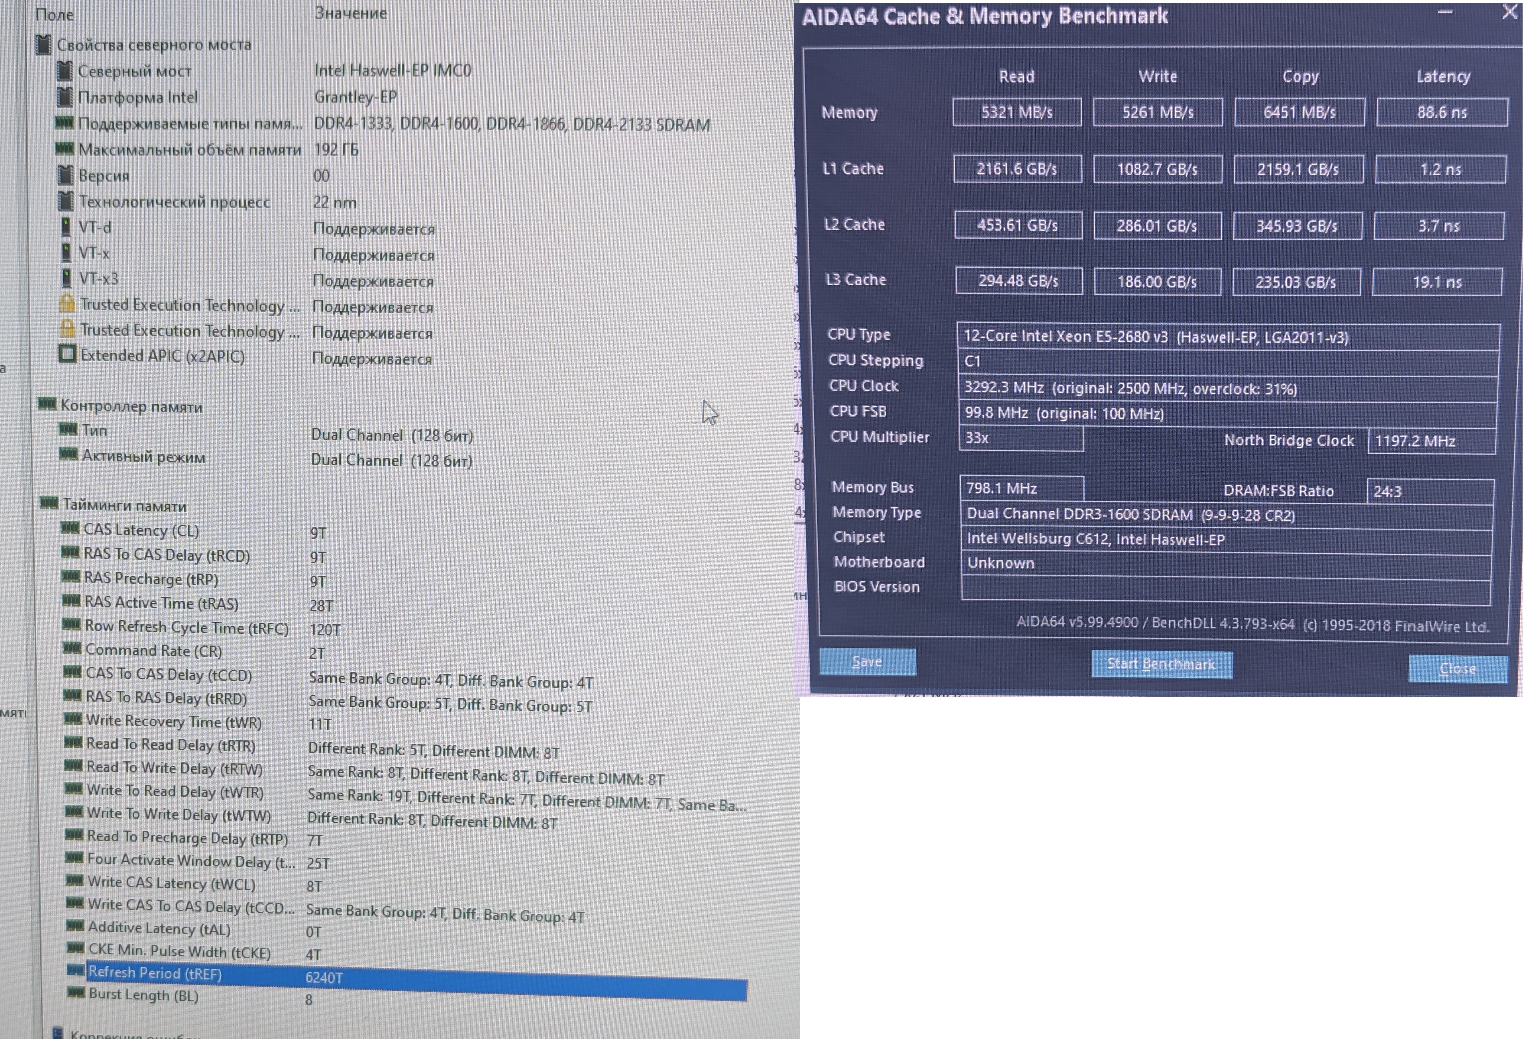Click the Значение column header
The width and height of the screenshot is (1527, 1039).
click(350, 12)
